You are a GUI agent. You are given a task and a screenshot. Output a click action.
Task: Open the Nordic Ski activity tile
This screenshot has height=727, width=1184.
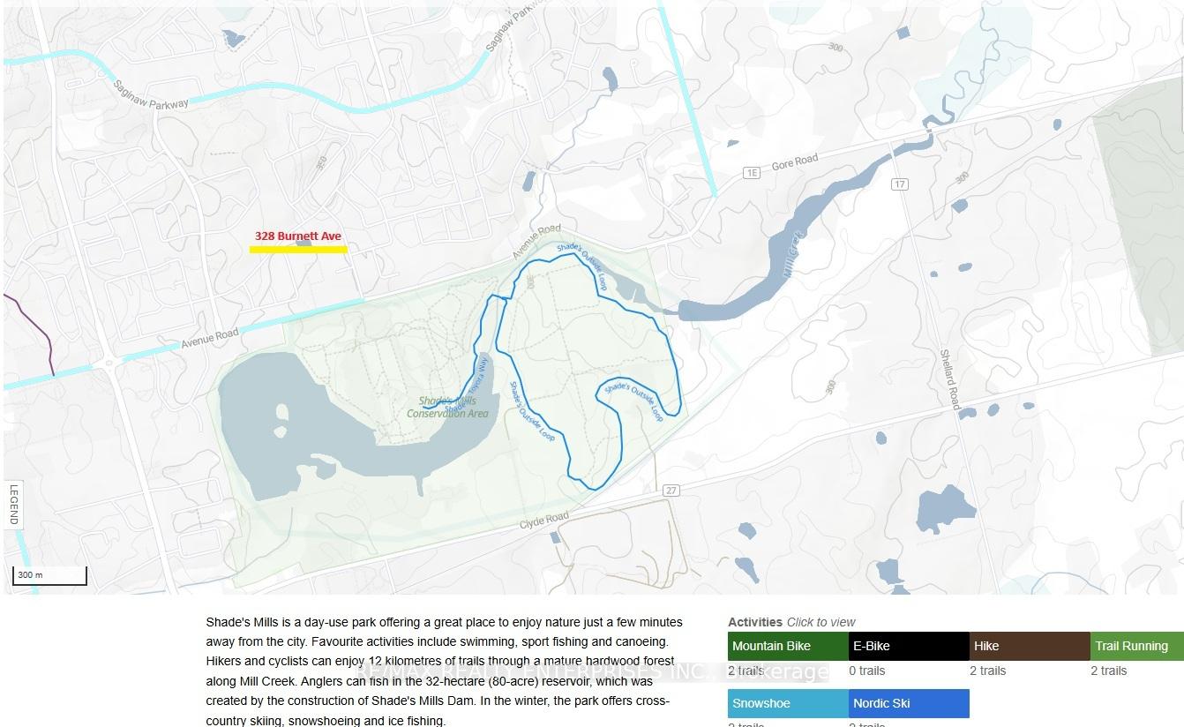[x=908, y=703]
